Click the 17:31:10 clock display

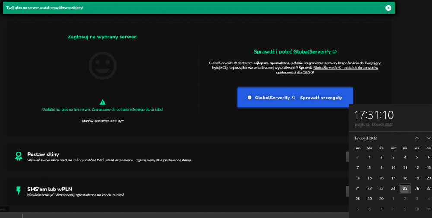[374, 115]
